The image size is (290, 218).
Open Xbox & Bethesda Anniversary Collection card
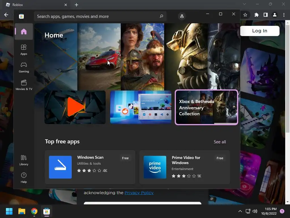[206, 107]
